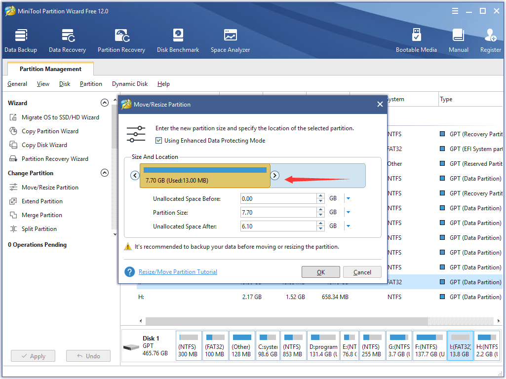Viewport: 506px width, 379px height.
Task: Click the Disk 1 GPT drive icon
Action: [131, 347]
